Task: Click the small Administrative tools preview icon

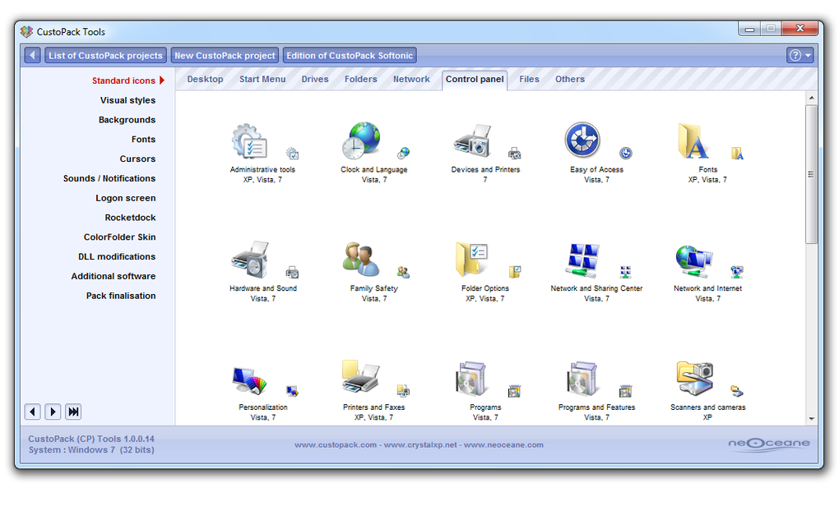Action: click(x=292, y=154)
